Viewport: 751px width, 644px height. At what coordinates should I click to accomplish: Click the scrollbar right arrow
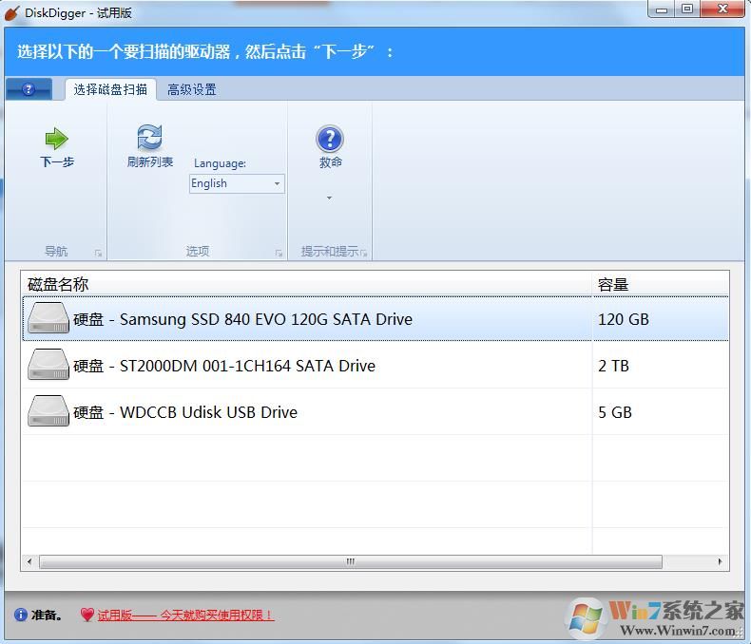click(x=720, y=561)
